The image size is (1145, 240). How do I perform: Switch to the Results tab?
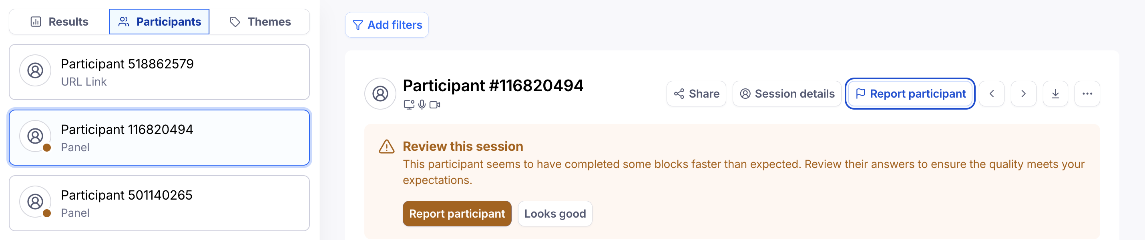[x=60, y=22]
